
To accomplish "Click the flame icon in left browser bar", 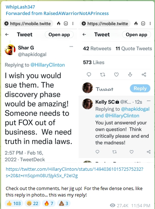I will click(x=59, y=24).
